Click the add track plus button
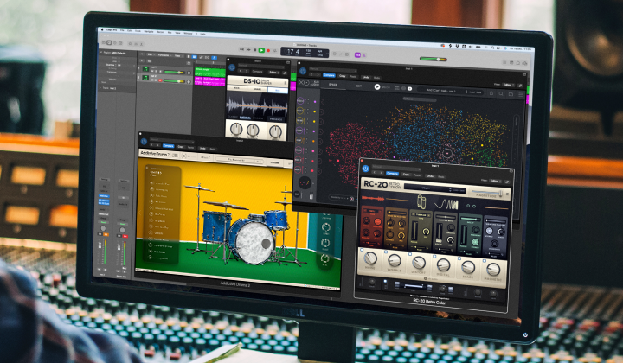Viewport: 623px width, 363px height. coord(142,60)
